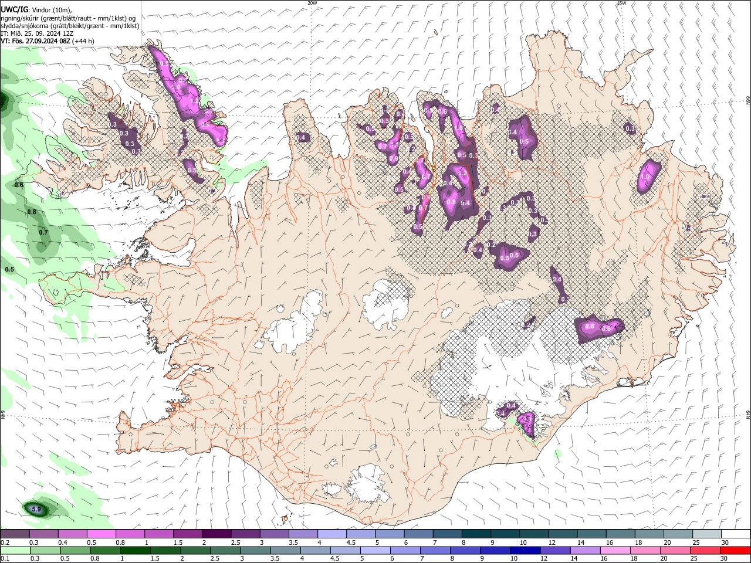
Task: Click the black 0.8 label over the green rain area
Action: pos(32,212)
